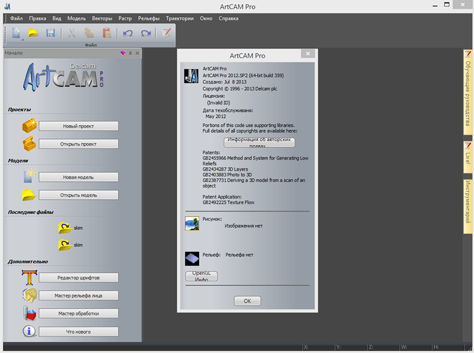Open the Инструментарий side tab
This screenshot has height=353, width=474.
point(468,207)
